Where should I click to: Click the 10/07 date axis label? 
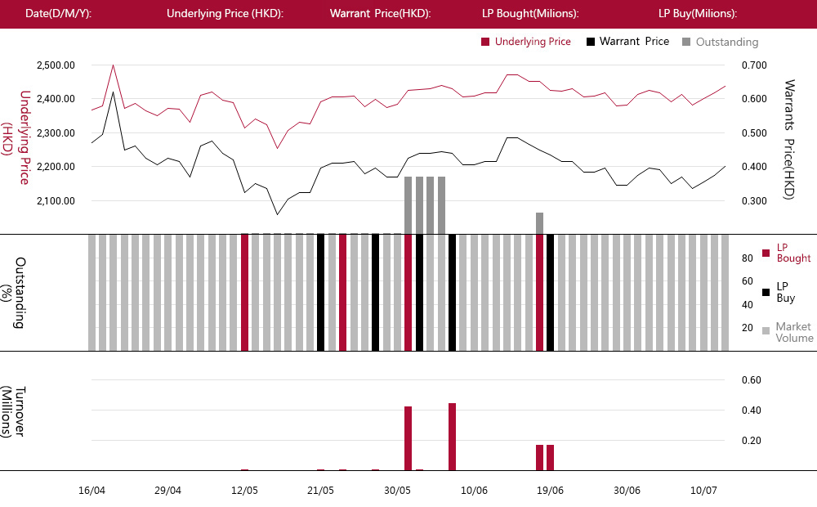703,491
